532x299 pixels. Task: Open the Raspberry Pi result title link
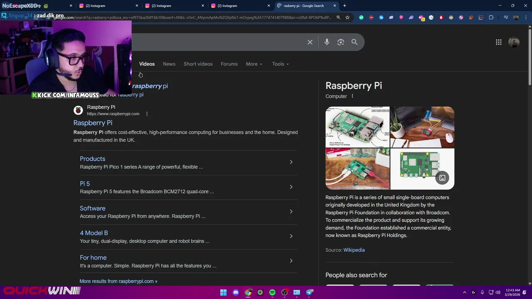coord(93,123)
